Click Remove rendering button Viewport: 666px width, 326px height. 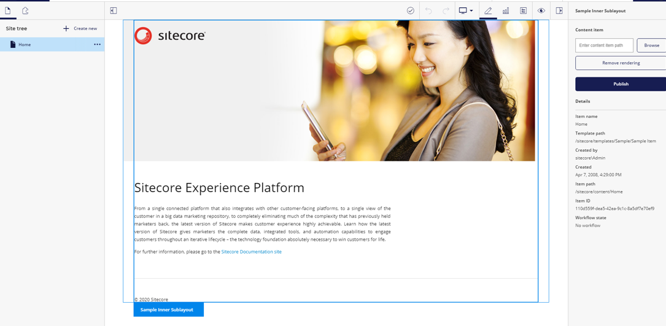tap(621, 63)
